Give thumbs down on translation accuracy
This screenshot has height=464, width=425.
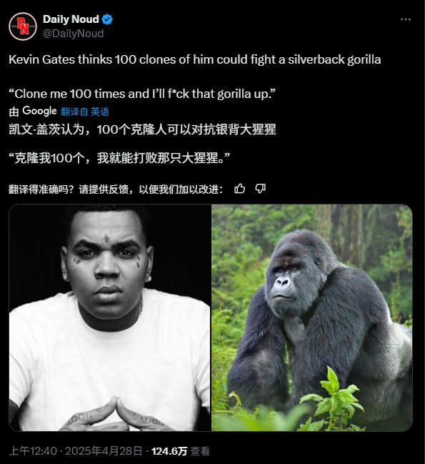[261, 189]
